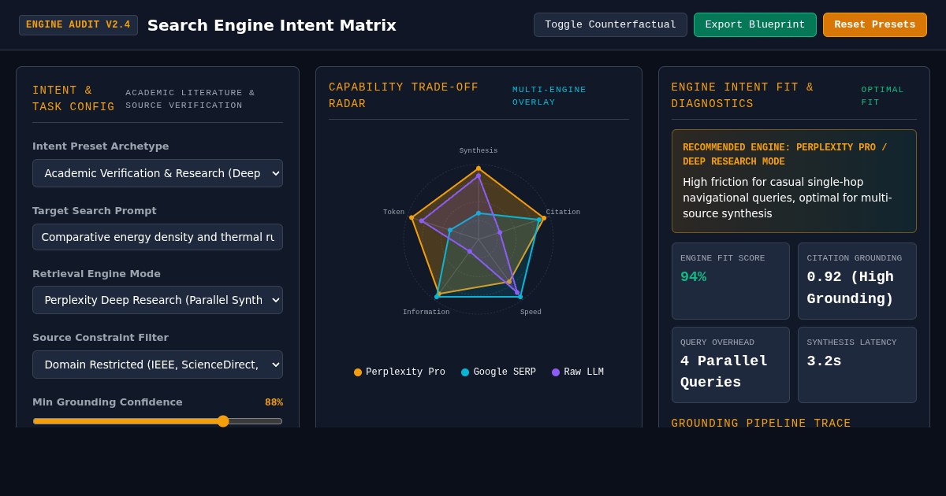Click Grounding Pipeline Trace heading
Screen dimensions: 946x496
tap(761, 423)
